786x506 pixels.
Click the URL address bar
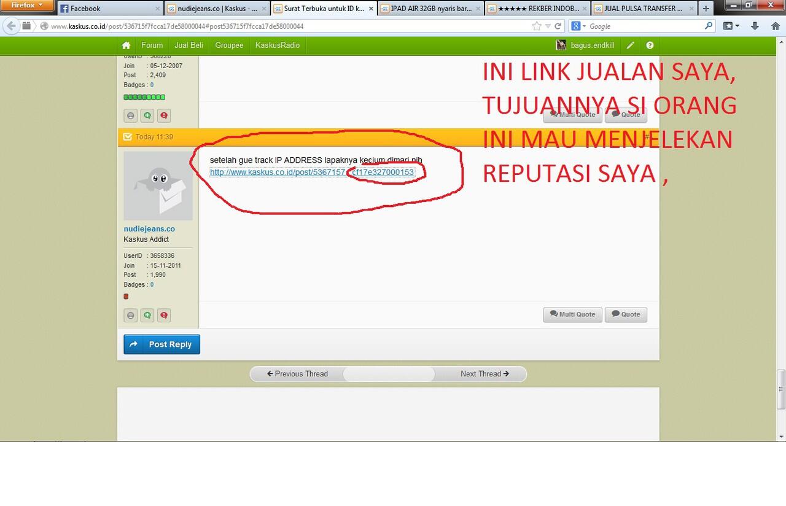click(x=289, y=26)
